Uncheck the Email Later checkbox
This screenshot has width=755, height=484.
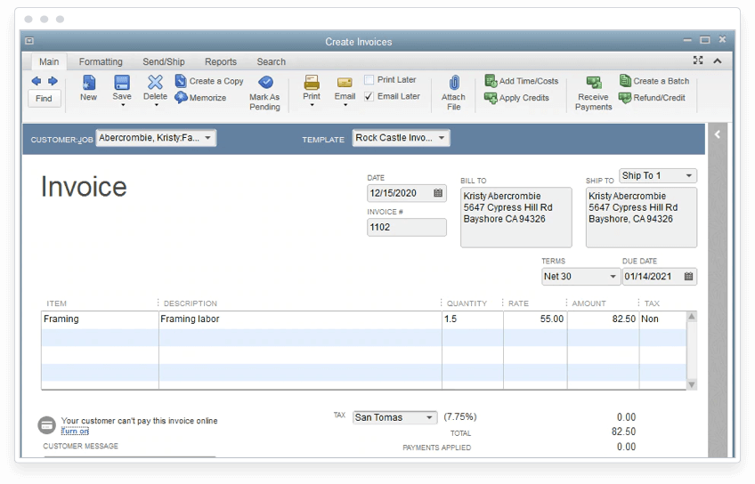tap(369, 96)
